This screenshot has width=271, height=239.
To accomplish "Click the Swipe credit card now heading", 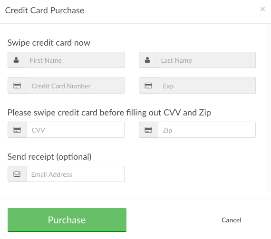I will point(49,43).
